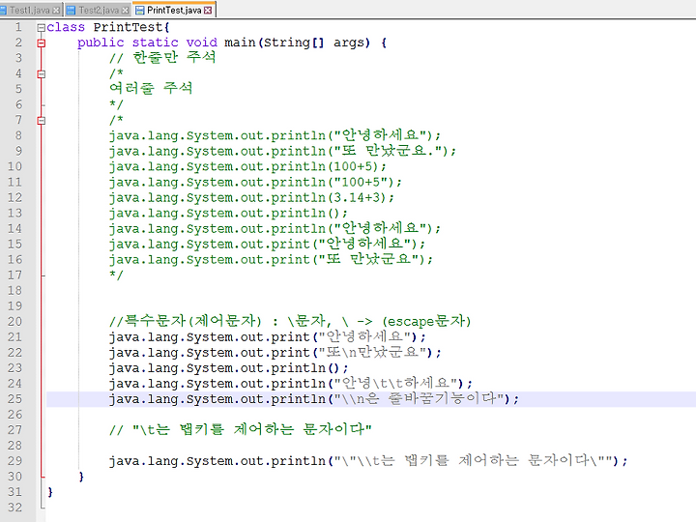The height and width of the screenshot is (522, 696).
Task: Click 'PrintTest' class name on line 1
Action: tap(129, 27)
